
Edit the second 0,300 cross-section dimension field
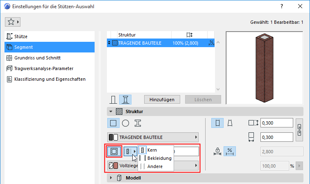(276, 137)
